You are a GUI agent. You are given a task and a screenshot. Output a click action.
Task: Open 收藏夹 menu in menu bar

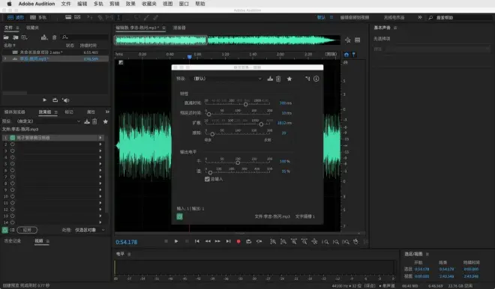click(x=149, y=4)
